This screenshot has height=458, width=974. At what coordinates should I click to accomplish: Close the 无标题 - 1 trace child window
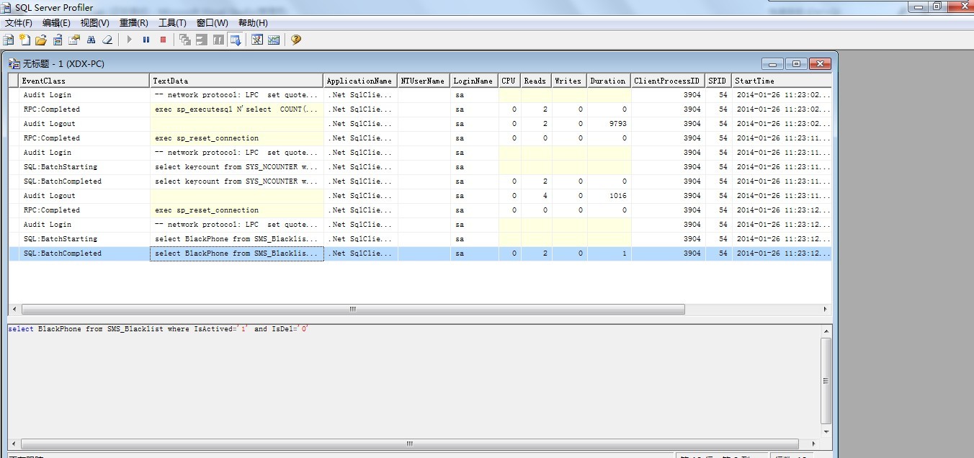coord(820,63)
